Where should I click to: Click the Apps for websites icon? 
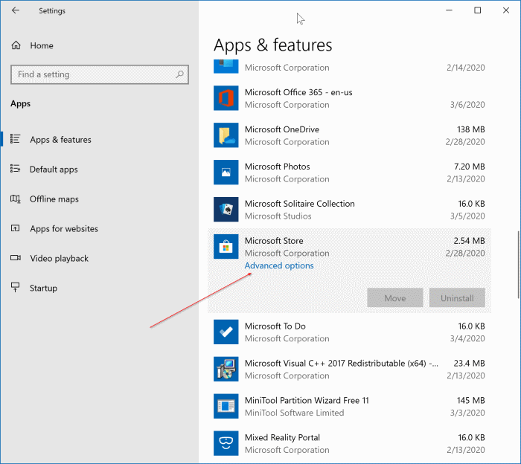(16, 228)
